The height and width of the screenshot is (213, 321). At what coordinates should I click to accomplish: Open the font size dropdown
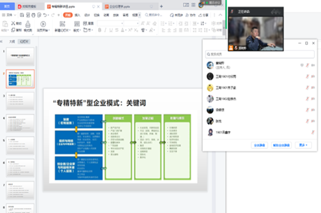pos(132,24)
